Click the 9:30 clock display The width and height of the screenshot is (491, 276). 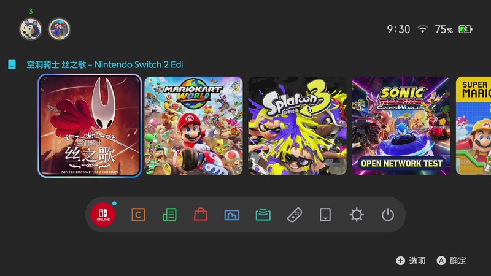coord(398,29)
